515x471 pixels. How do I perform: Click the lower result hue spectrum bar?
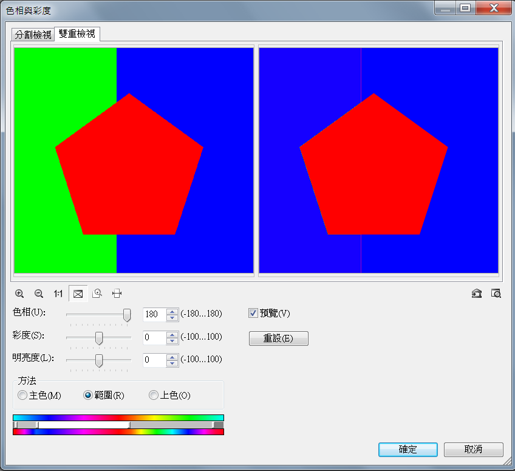click(118, 432)
